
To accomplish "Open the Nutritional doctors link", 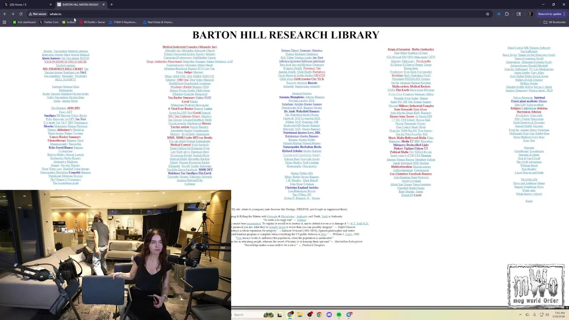I will click(295, 132).
